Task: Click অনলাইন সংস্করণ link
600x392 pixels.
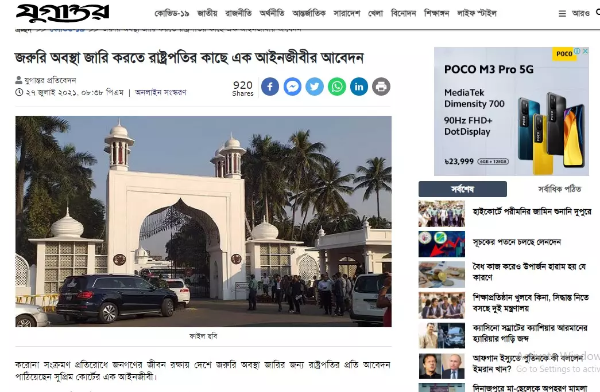Action: [161, 92]
